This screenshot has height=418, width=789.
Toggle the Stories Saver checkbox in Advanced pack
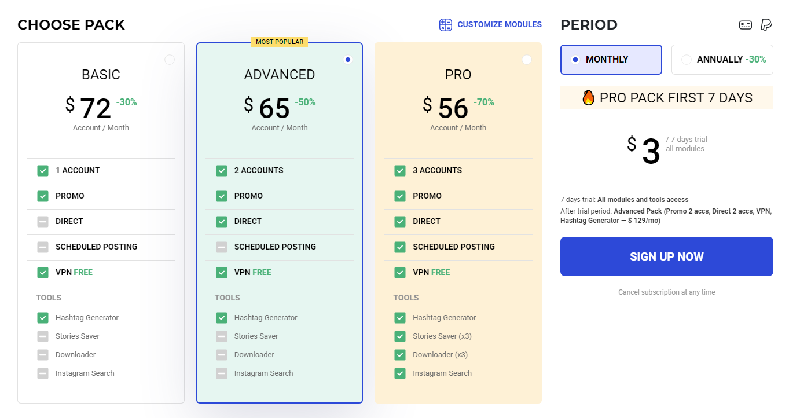[222, 336]
